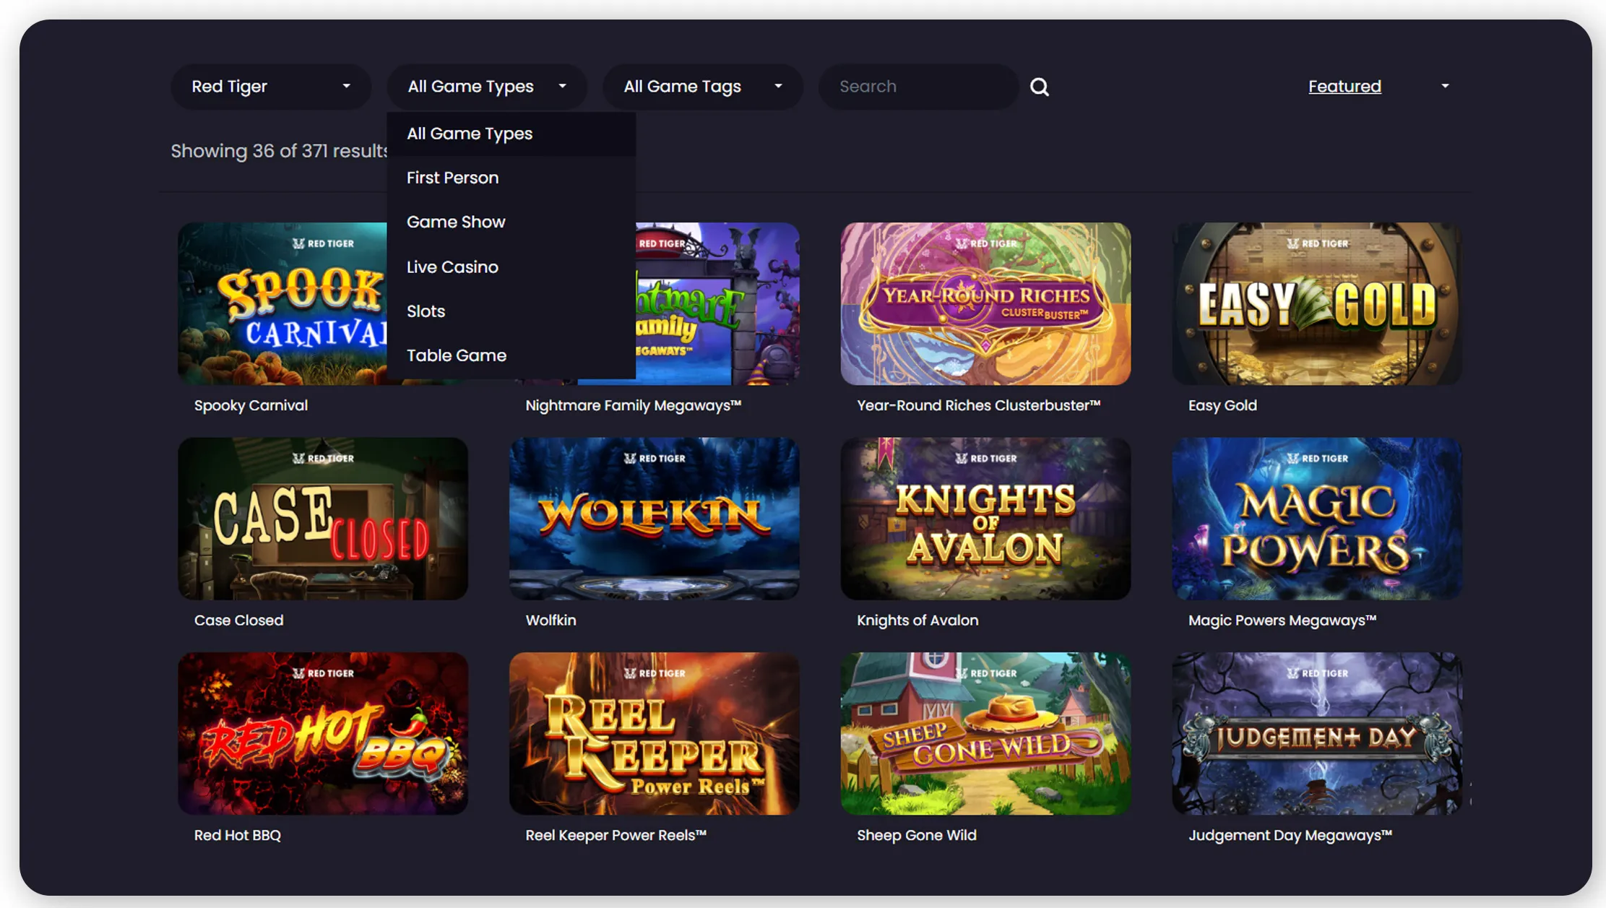Open Judgement Day Megaways thumbnail
1606x908 pixels.
point(1316,733)
